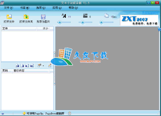Click the vertical panel splitter handle
161x116 pixels.
[54, 68]
